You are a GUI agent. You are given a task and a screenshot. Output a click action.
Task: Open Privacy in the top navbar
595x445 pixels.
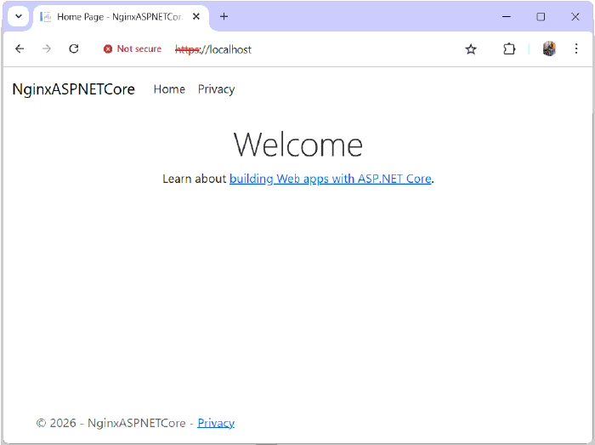pos(216,89)
